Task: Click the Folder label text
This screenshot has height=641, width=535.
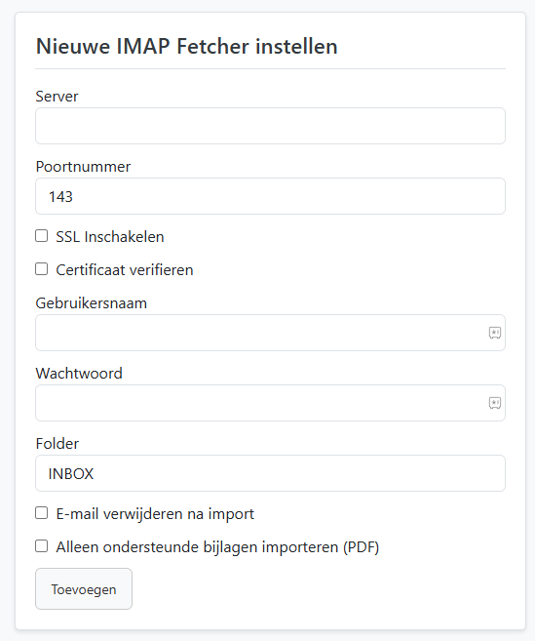Action: 57,444
